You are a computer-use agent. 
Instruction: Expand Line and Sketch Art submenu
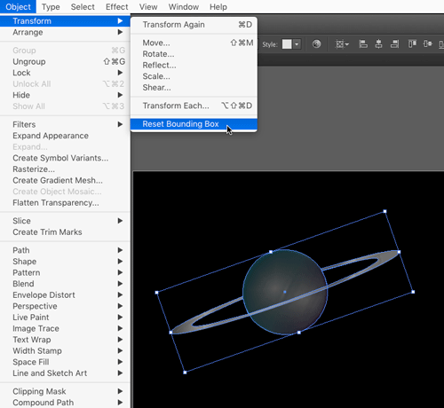(x=65, y=373)
